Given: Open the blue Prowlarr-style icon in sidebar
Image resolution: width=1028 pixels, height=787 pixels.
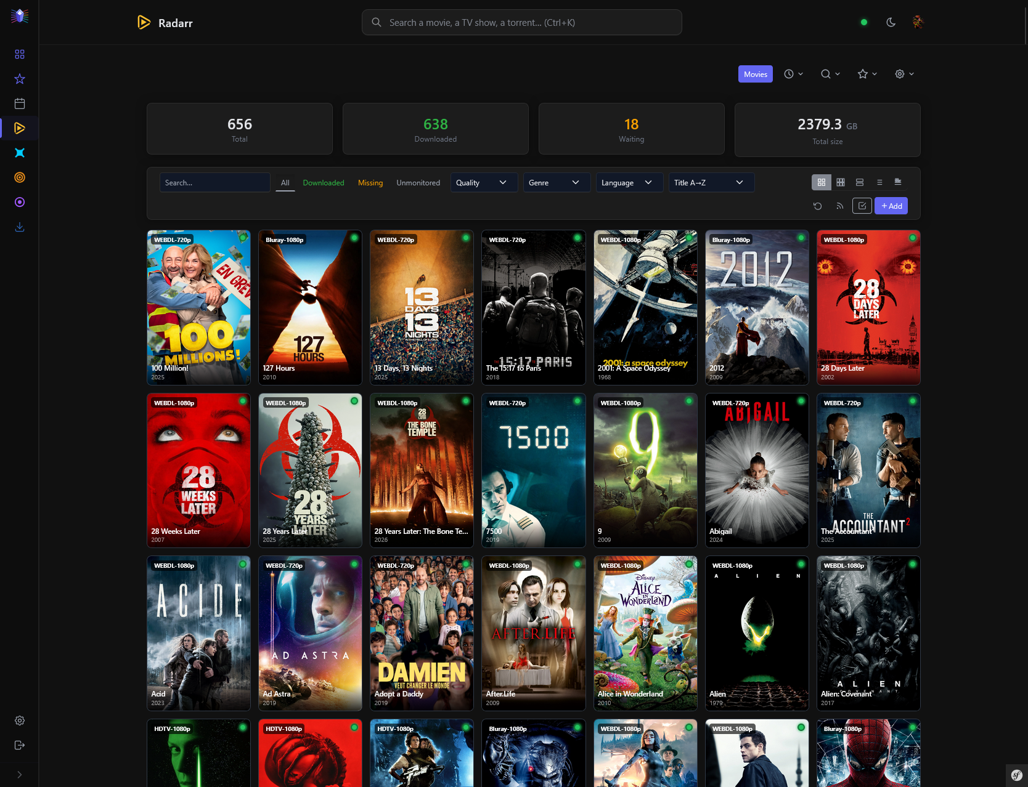Looking at the screenshot, I should click(x=20, y=153).
